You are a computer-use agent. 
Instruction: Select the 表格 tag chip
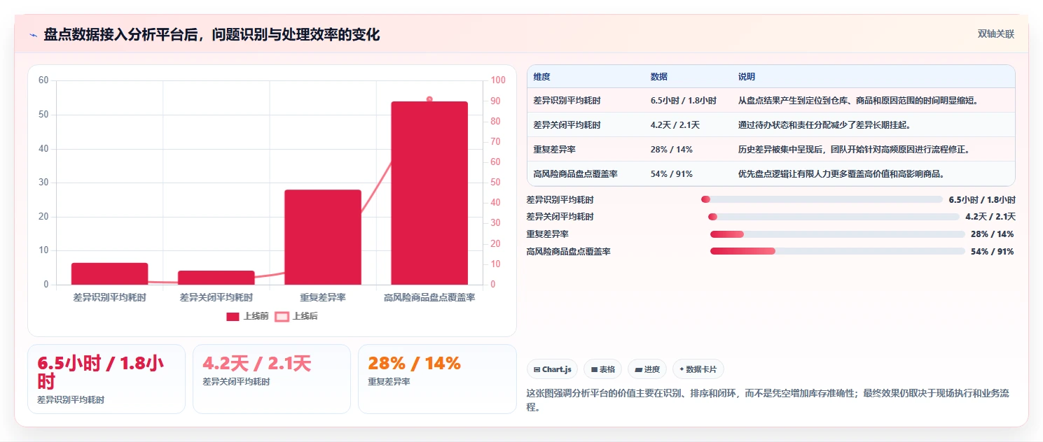602,369
